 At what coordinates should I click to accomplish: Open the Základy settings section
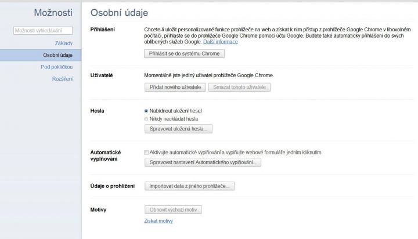(x=64, y=43)
